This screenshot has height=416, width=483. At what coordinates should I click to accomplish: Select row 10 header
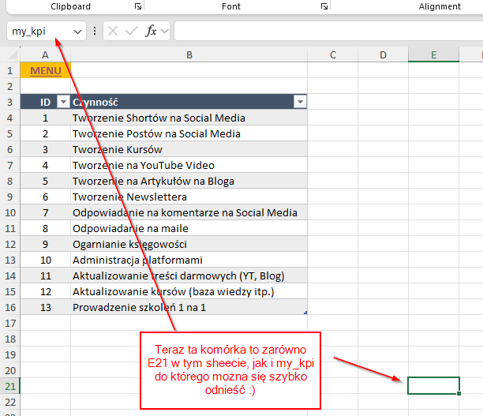pyautogui.click(x=9, y=212)
